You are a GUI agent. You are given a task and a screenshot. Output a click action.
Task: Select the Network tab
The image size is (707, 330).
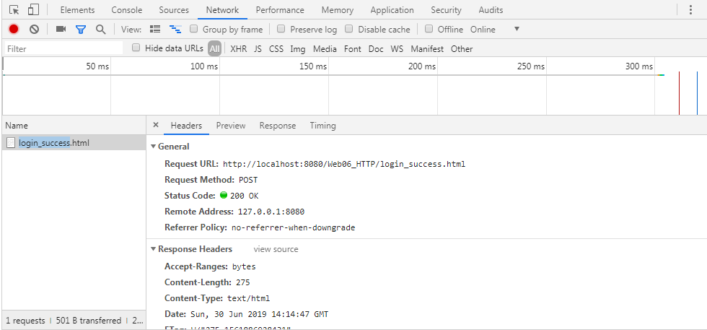click(x=222, y=10)
